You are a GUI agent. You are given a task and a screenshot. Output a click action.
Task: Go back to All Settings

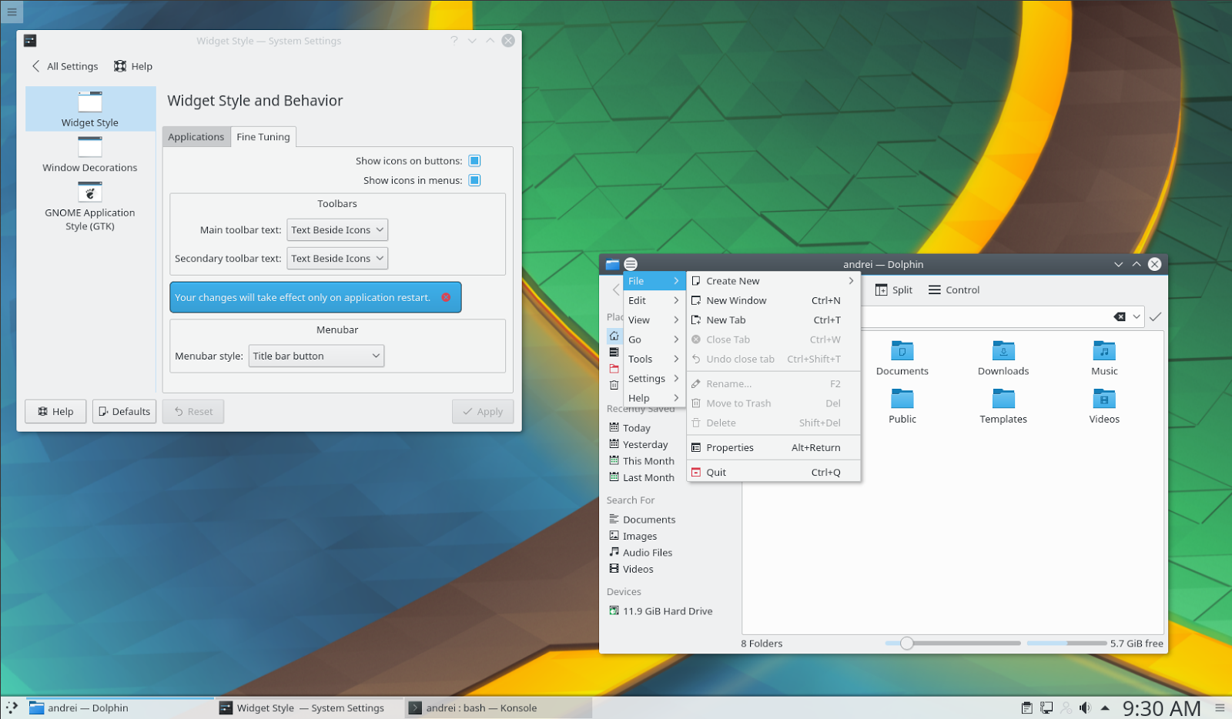tap(65, 66)
